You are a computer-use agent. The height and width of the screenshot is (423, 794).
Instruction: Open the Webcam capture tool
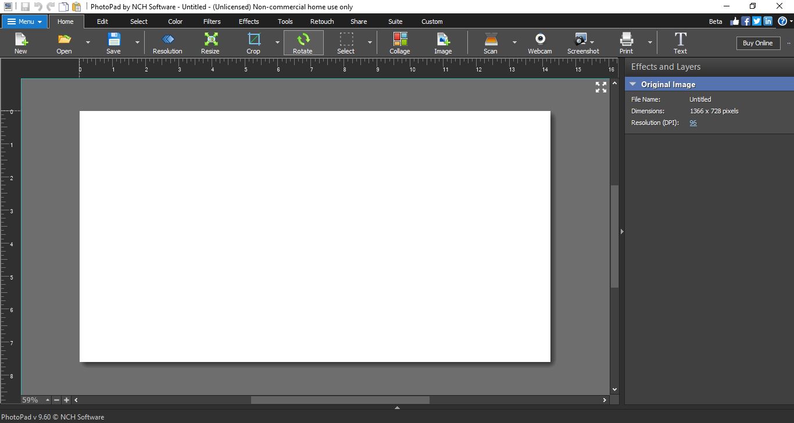(x=540, y=43)
